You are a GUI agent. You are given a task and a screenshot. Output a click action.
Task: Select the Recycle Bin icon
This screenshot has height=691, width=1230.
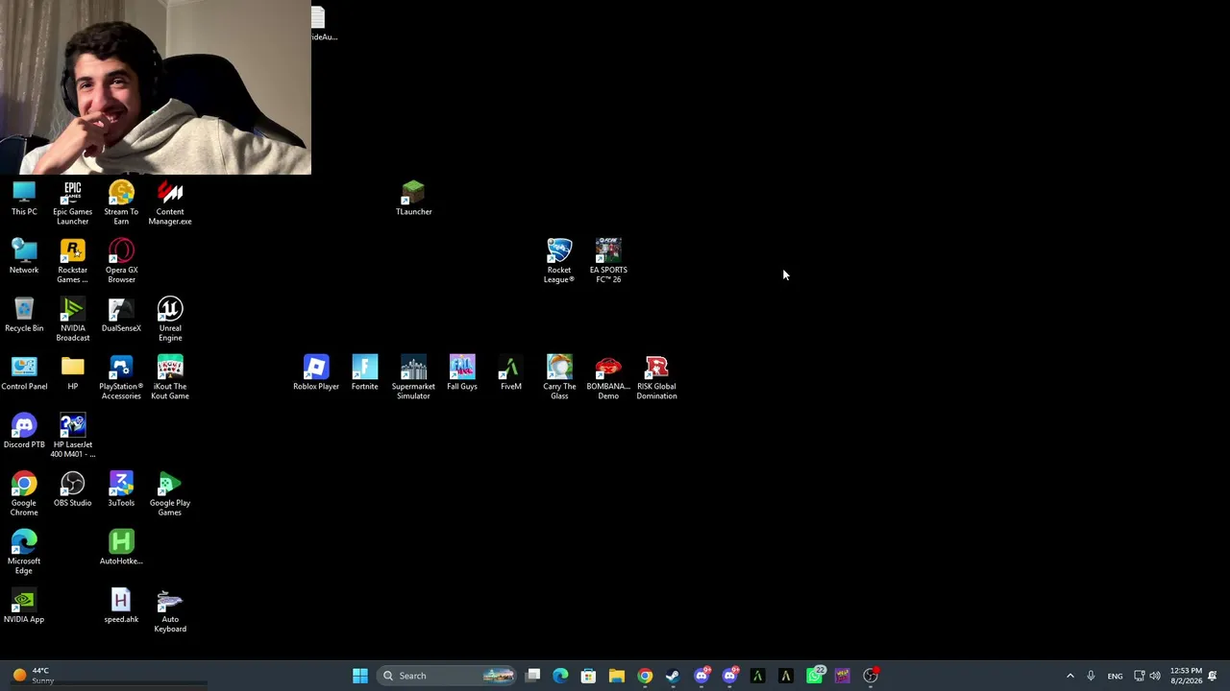pos(24,316)
